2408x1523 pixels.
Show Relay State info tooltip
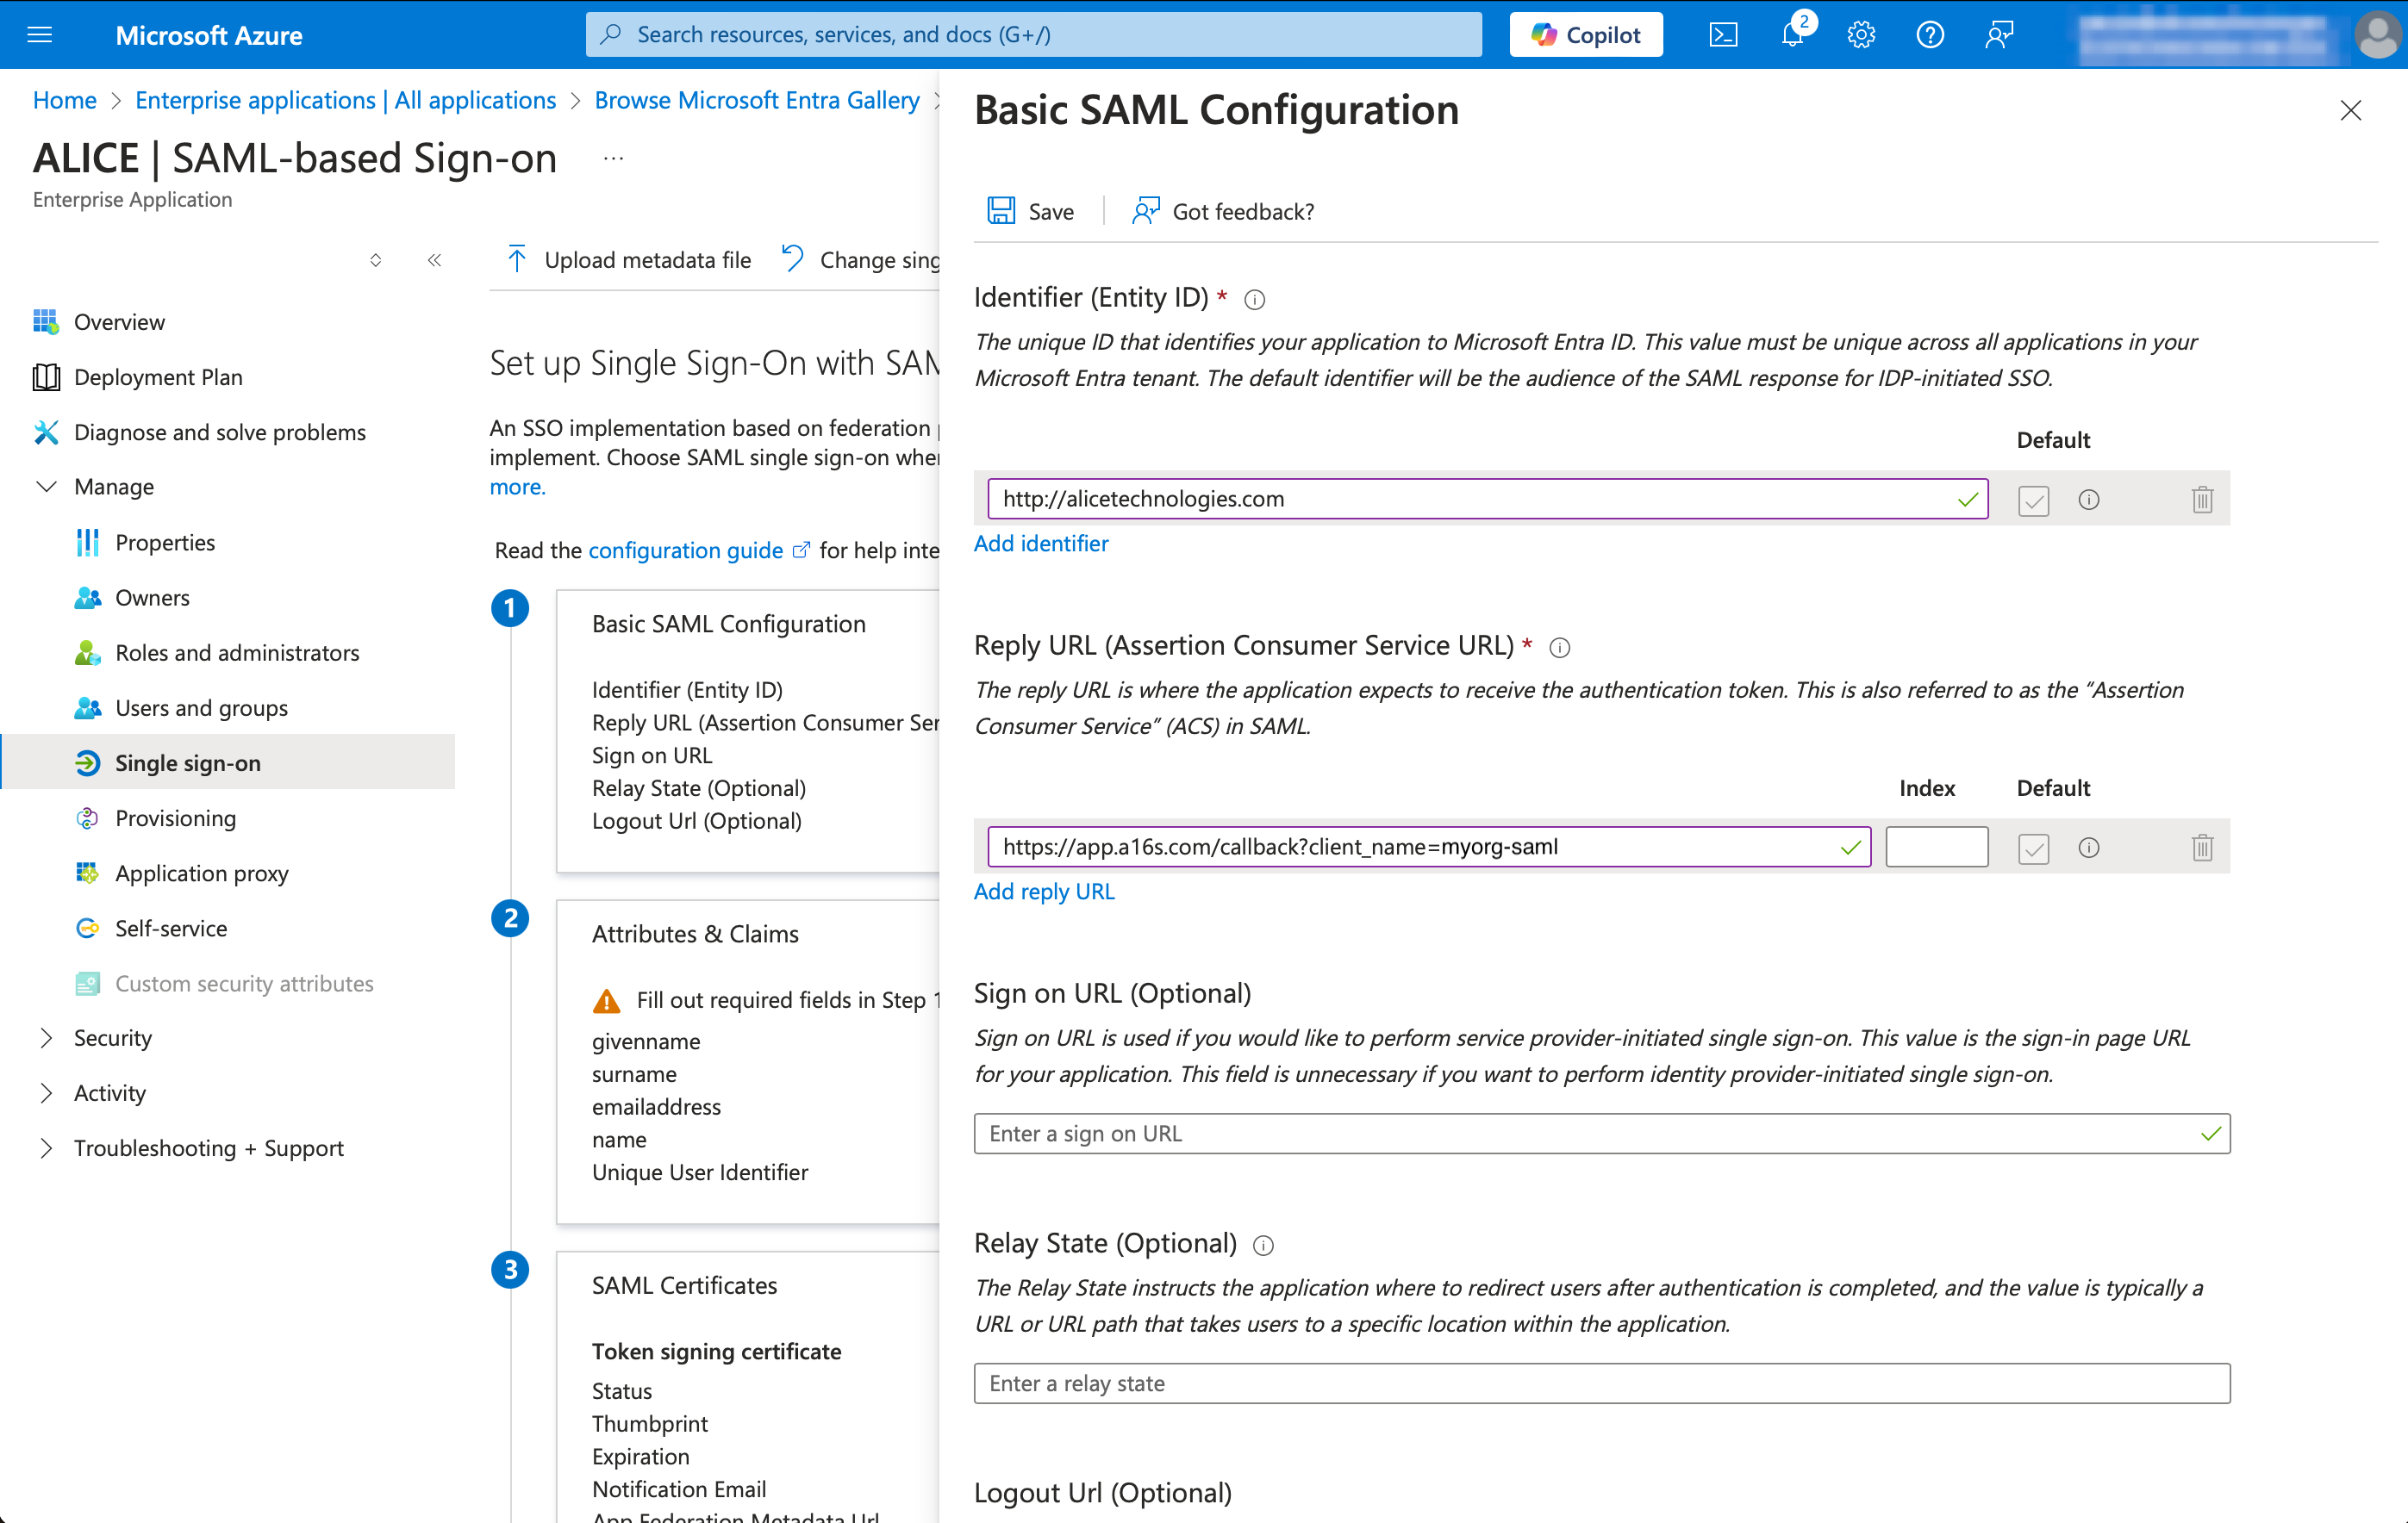coord(1263,1245)
